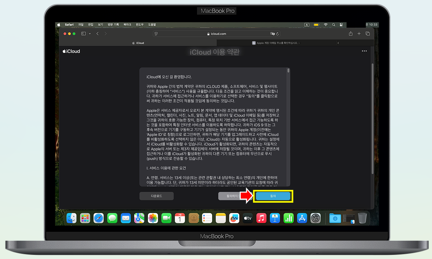Click the menu bar clock showing 10:33

click(372, 25)
